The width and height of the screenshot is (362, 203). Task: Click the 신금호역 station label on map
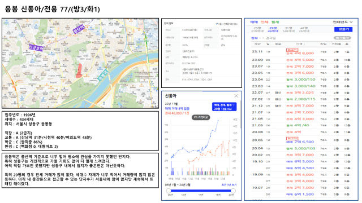(x=36, y=47)
